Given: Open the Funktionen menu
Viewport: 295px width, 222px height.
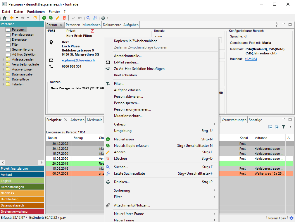Looking at the screenshot, I should [36, 12].
